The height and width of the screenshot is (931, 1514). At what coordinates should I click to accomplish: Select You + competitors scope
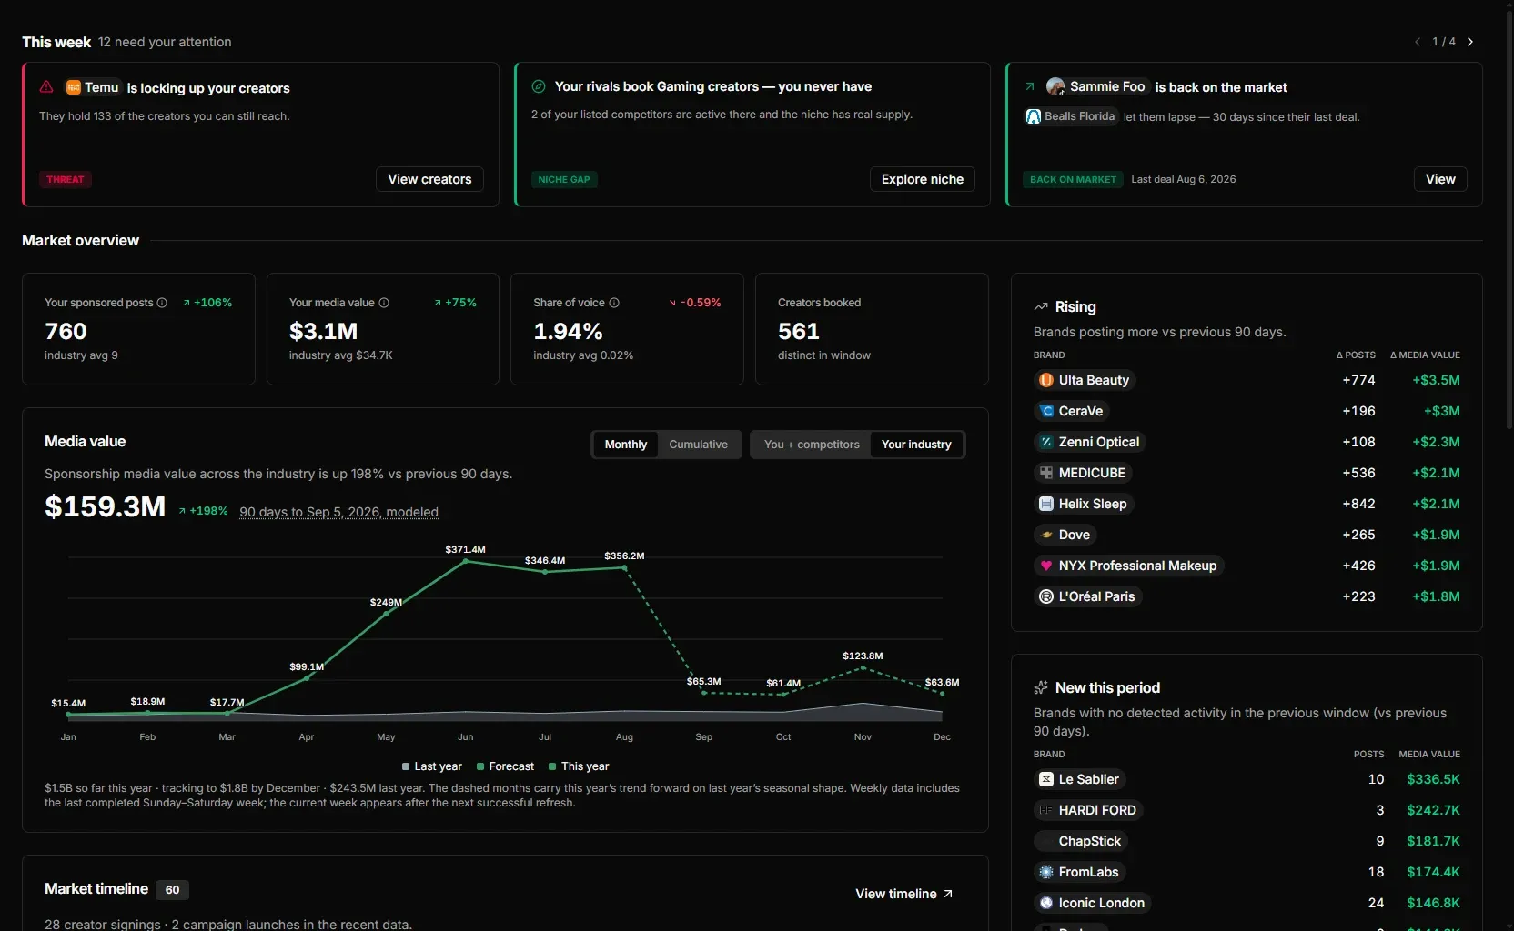pos(812,445)
